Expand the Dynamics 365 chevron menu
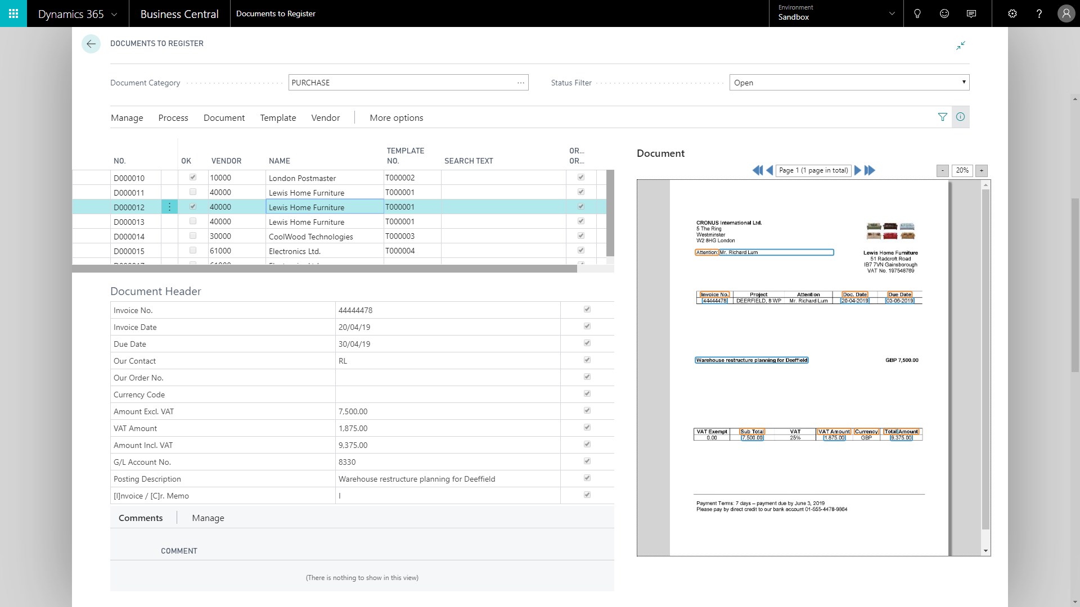This screenshot has width=1080, height=607. pyautogui.click(x=114, y=14)
